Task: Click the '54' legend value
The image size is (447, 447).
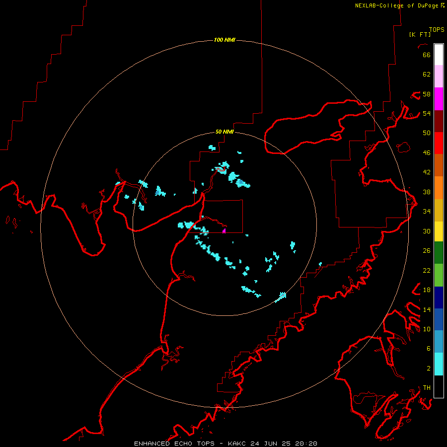Action: click(x=427, y=113)
